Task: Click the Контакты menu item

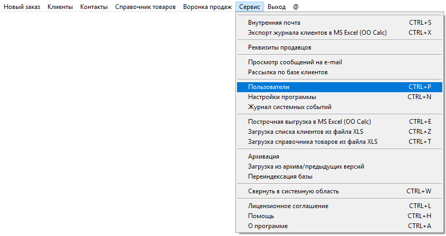Action: pos(94,7)
